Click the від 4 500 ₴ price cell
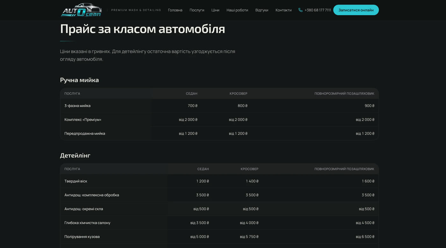This screenshot has width=446, height=248. click(365, 223)
